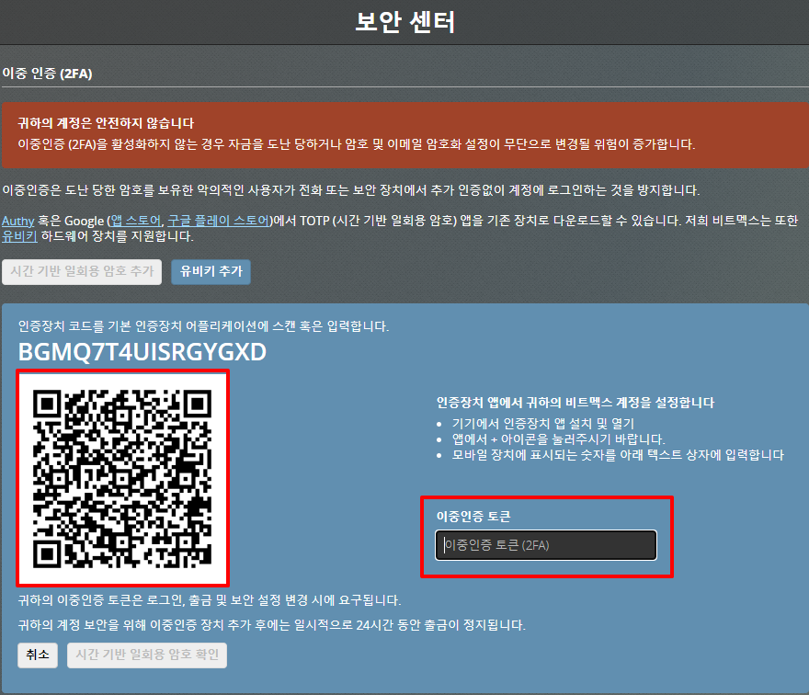Open the 앱 스토어 link

(136, 221)
